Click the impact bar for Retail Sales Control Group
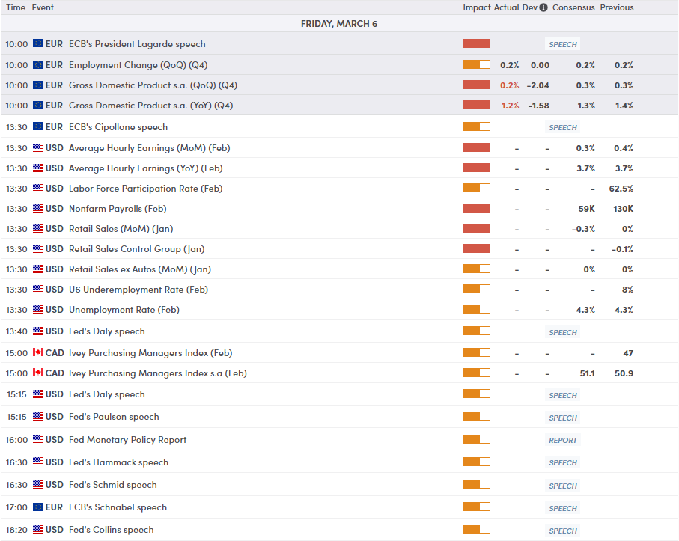679x541 pixels. [477, 248]
